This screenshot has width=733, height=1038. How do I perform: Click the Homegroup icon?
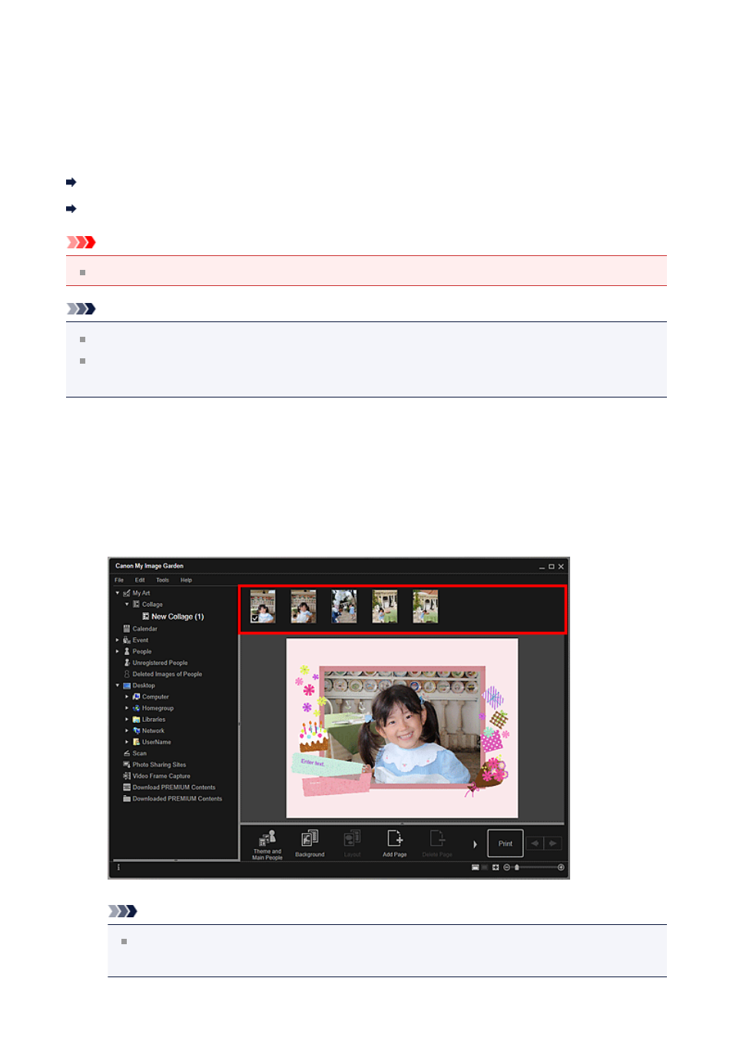point(136,708)
